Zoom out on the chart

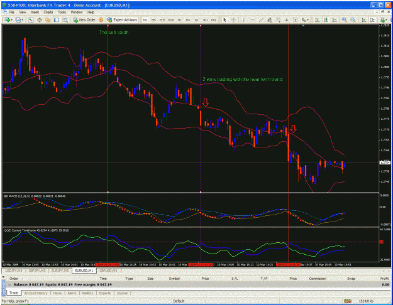click(x=353, y=19)
